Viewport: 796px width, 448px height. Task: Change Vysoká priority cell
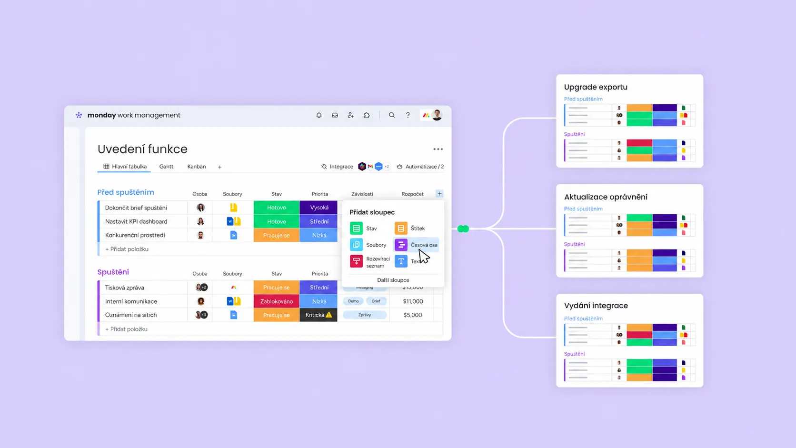[319, 208]
